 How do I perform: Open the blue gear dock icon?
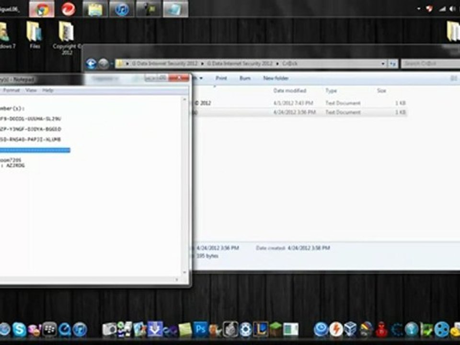245,329
